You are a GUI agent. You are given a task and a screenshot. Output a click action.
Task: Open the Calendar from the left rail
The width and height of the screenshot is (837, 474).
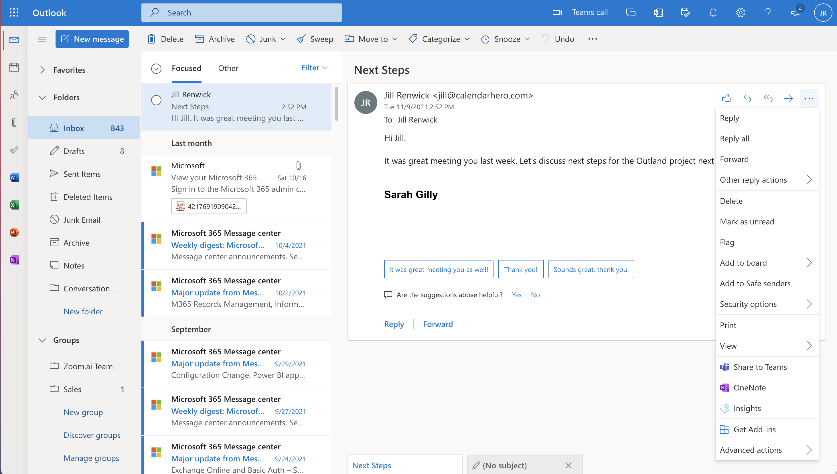tap(14, 67)
